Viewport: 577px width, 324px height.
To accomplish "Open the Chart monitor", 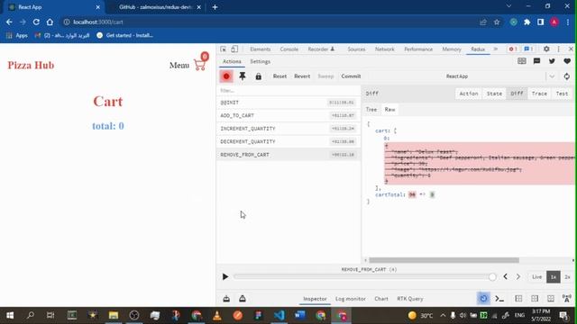I will (381, 299).
